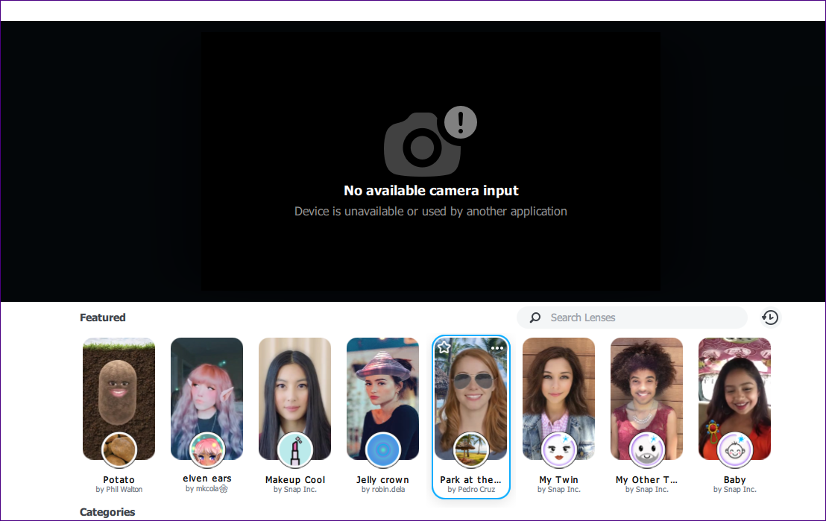Click the Categories section heading
826x521 pixels.
tap(107, 513)
